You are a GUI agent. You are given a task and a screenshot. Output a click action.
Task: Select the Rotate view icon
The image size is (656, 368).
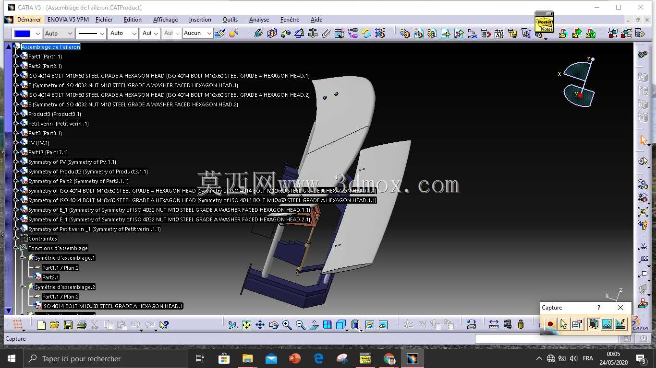click(x=273, y=325)
